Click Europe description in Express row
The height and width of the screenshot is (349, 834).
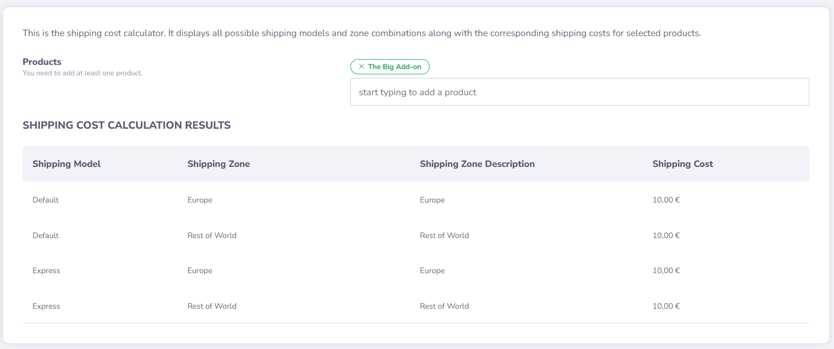tap(432, 271)
